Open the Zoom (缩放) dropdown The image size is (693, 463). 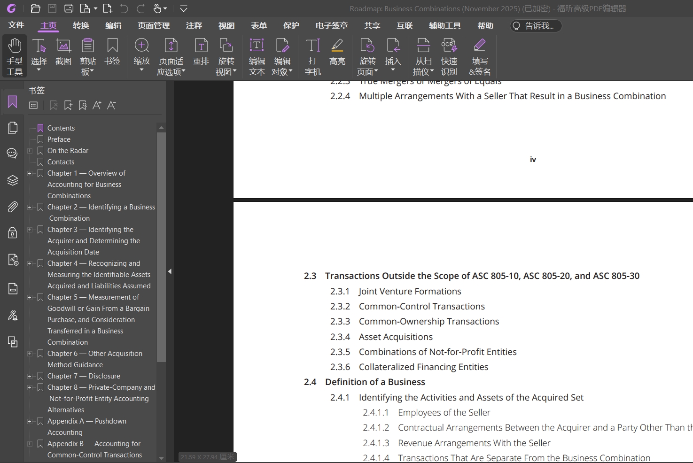coord(141,69)
